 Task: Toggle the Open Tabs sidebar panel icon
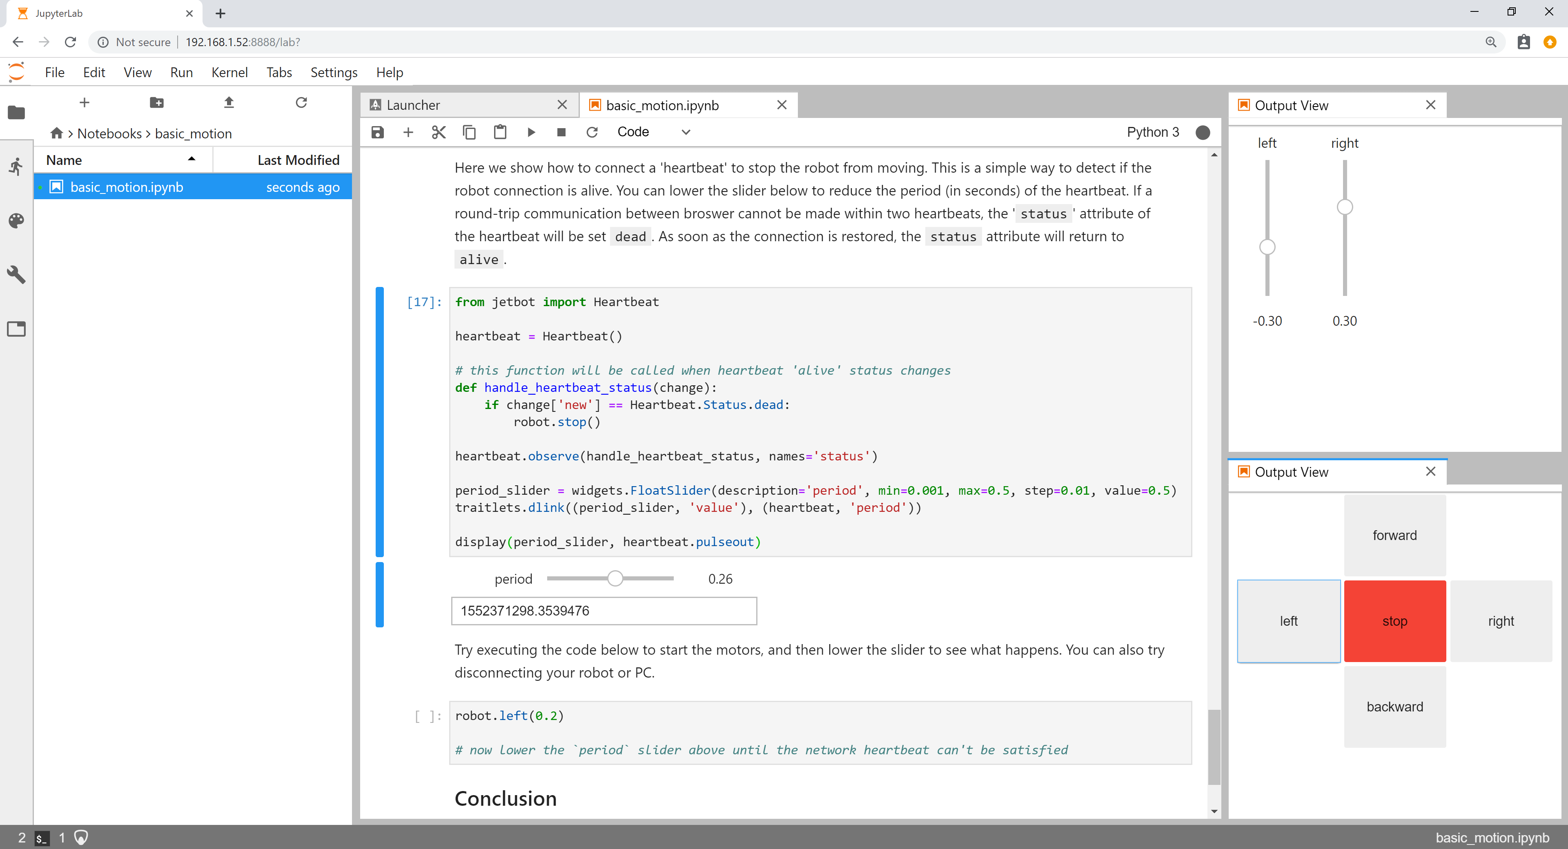(x=16, y=329)
